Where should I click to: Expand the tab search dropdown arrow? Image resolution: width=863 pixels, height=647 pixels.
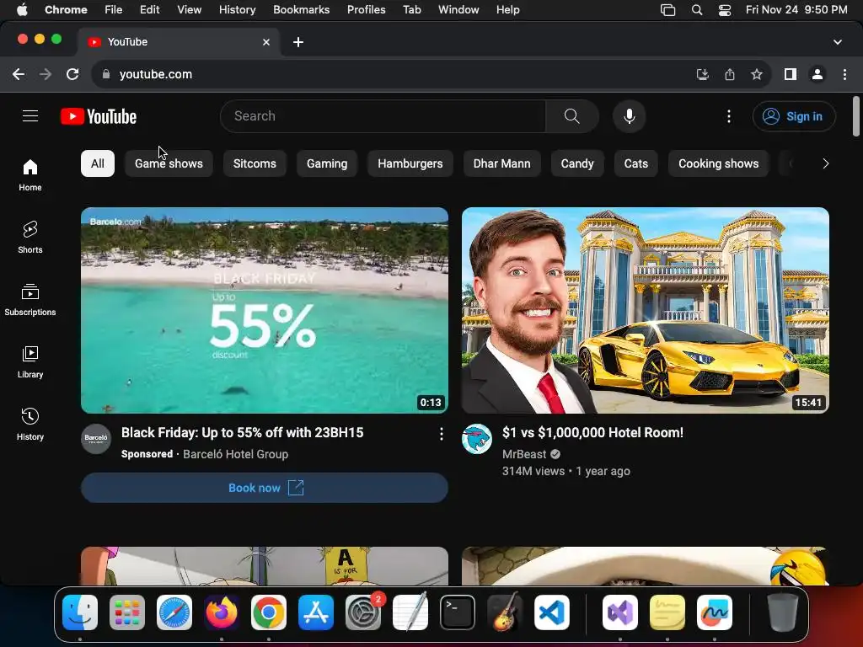(x=837, y=42)
